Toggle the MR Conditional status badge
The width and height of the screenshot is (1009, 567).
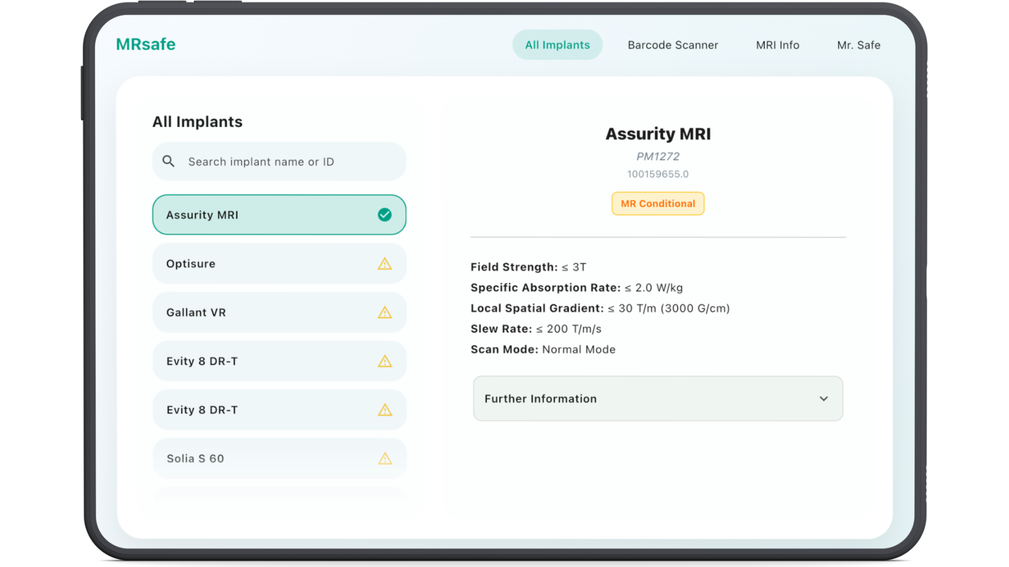[657, 204]
